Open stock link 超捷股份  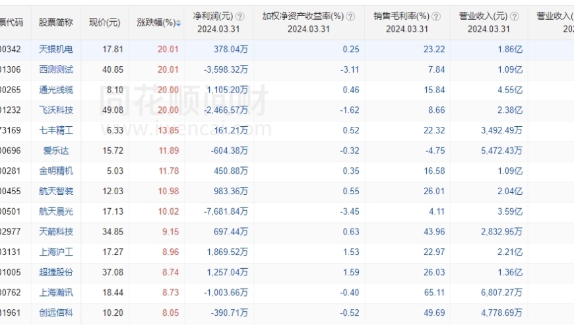point(56,272)
